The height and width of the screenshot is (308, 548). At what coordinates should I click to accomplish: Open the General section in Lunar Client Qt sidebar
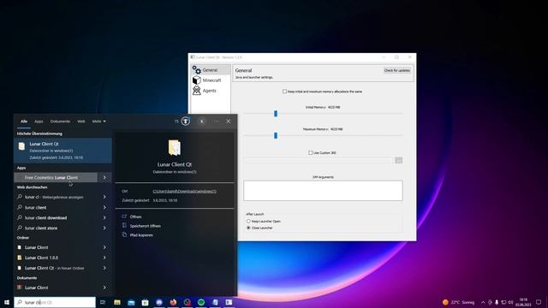coord(211,70)
